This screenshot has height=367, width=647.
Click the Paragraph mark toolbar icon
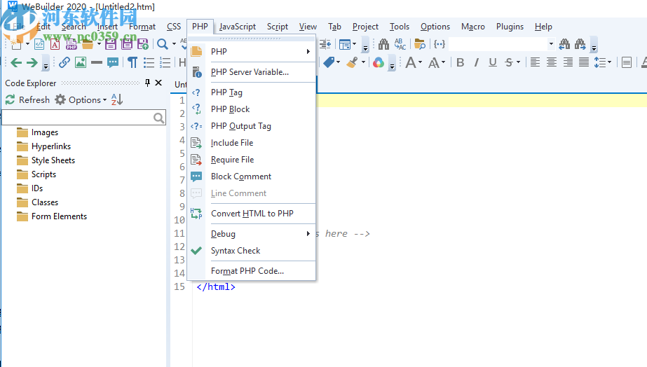[x=132, y=62]
